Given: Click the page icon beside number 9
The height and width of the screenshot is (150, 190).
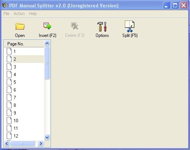Looking at the screenshot, I should (x=9, y=113).
